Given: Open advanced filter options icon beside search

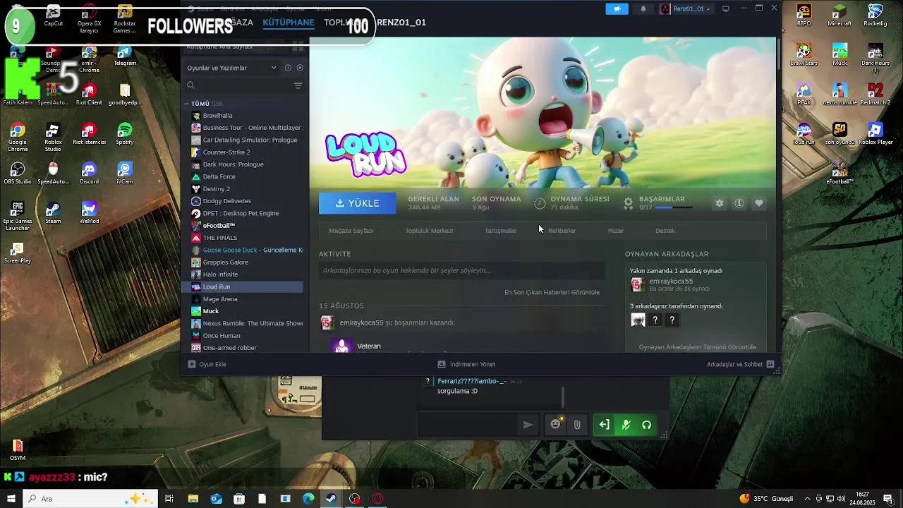Looking at the screenshot, I should (x=298, y=85).
